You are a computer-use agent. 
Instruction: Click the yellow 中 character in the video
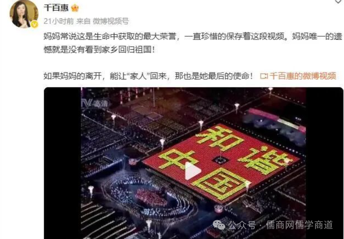(178, 159)
